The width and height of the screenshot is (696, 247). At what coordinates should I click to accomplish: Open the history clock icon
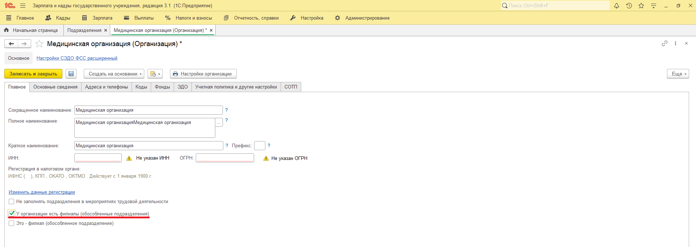629,6
